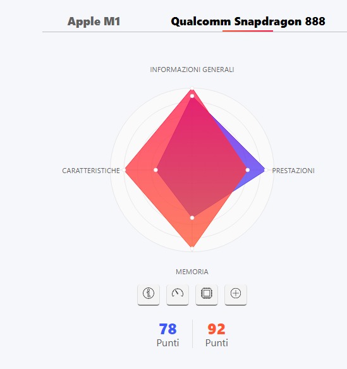This screenshot has width=347, height=369.
Task: Click the CARATTERISTICHE axis label
Action: tap(91, 171)
